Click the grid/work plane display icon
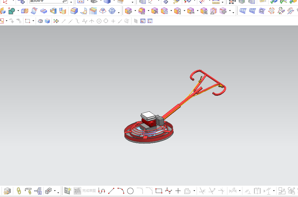 click(x=136, y=21)
